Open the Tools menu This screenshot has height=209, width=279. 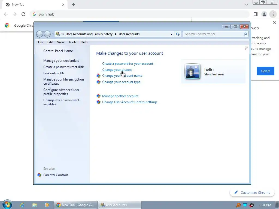pos(72,42)
